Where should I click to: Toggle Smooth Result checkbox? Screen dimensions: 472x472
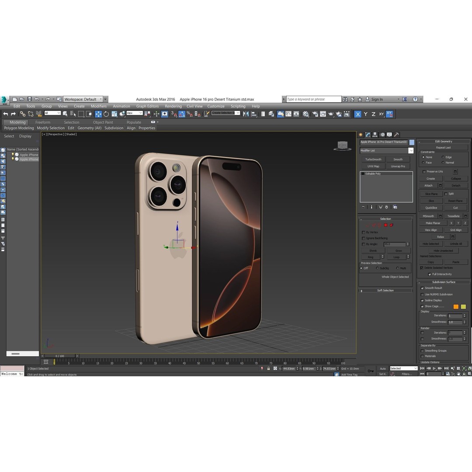[x=422, y=288]
